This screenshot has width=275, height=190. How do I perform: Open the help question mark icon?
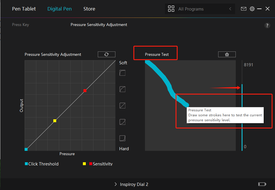267,25
